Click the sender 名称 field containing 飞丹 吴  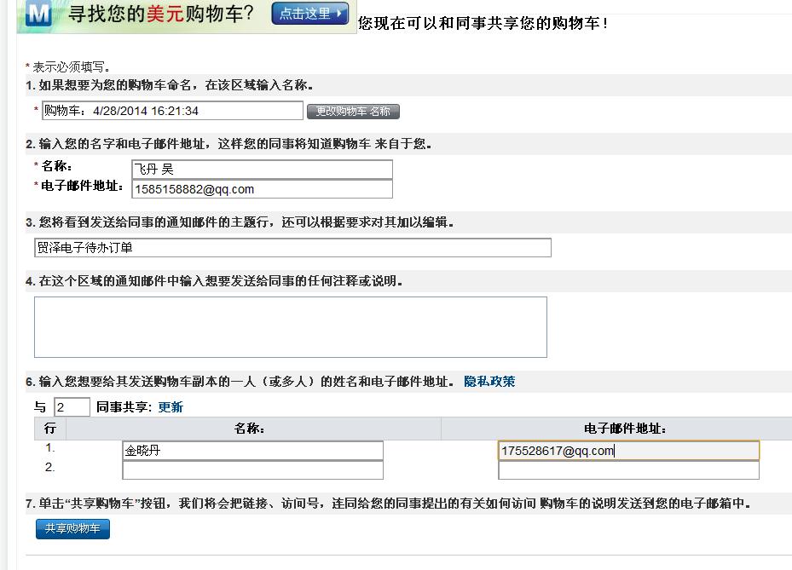tap(262, 170)
